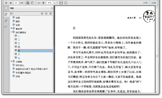
Task: Activate the hand pan tool
Action: (x=32, y=3)
